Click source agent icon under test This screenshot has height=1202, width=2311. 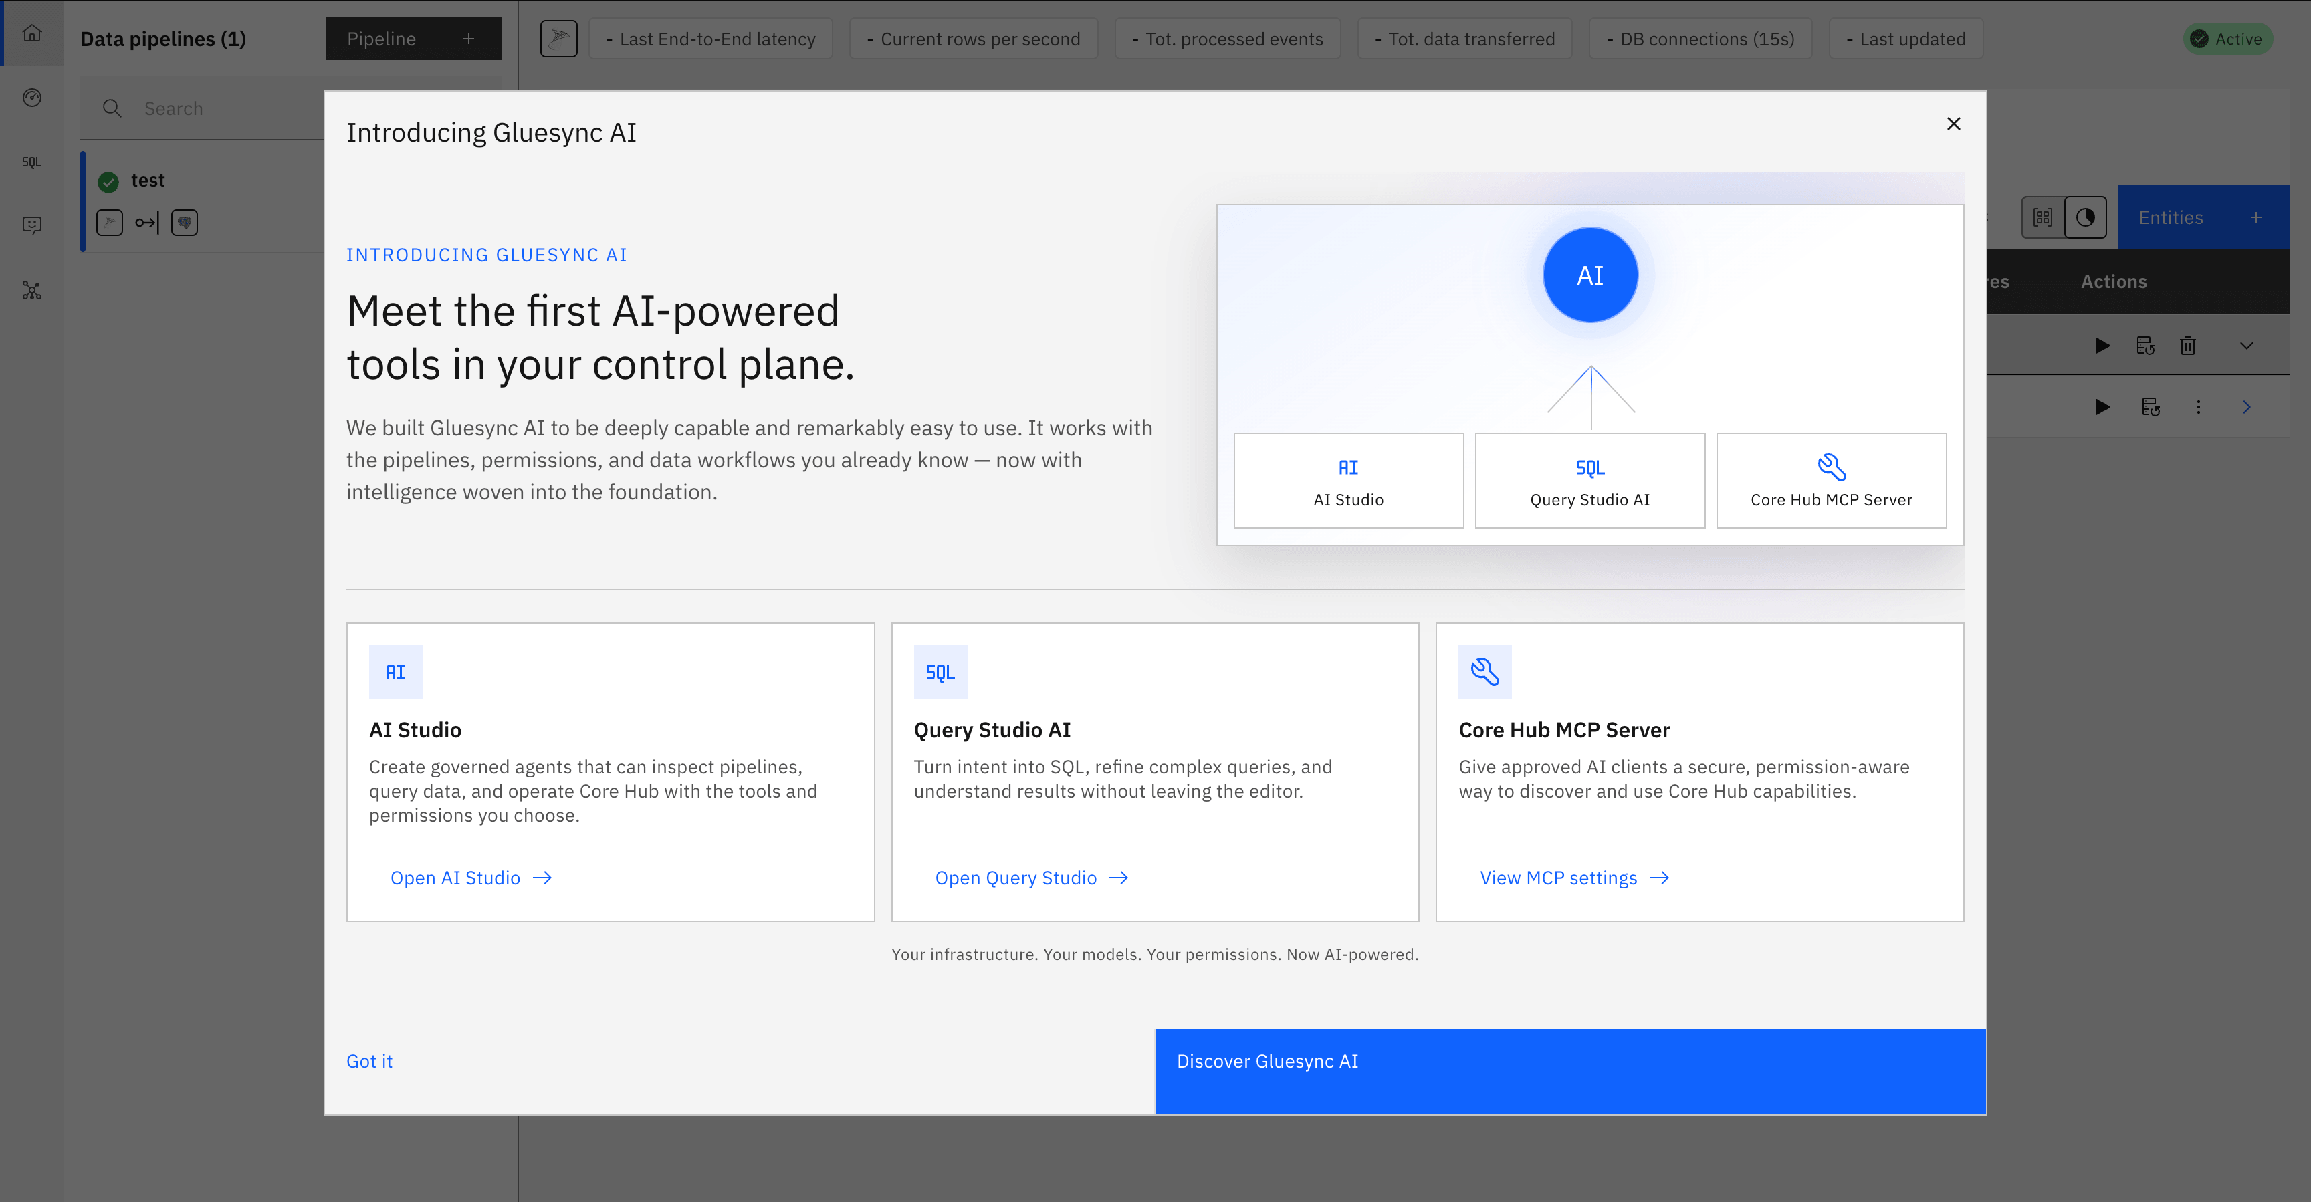(x=110, y=223)
